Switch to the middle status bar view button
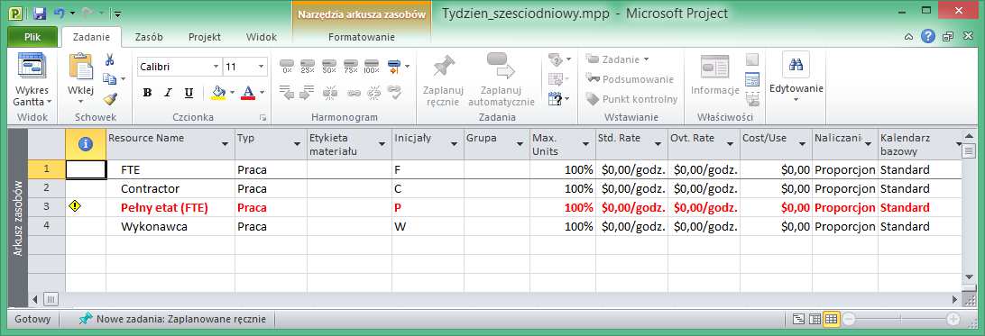Image resolution: width=985 pixels, height=336 pixels. 815,319
